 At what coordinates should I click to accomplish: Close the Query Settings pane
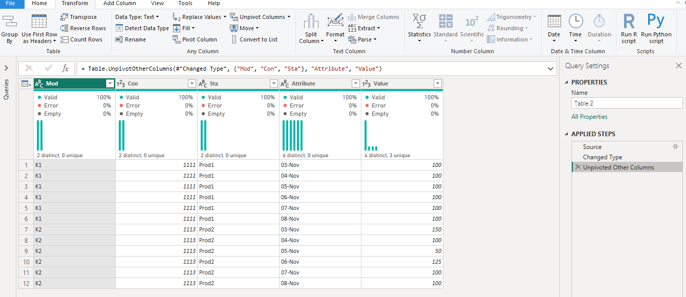pos(679,66)
